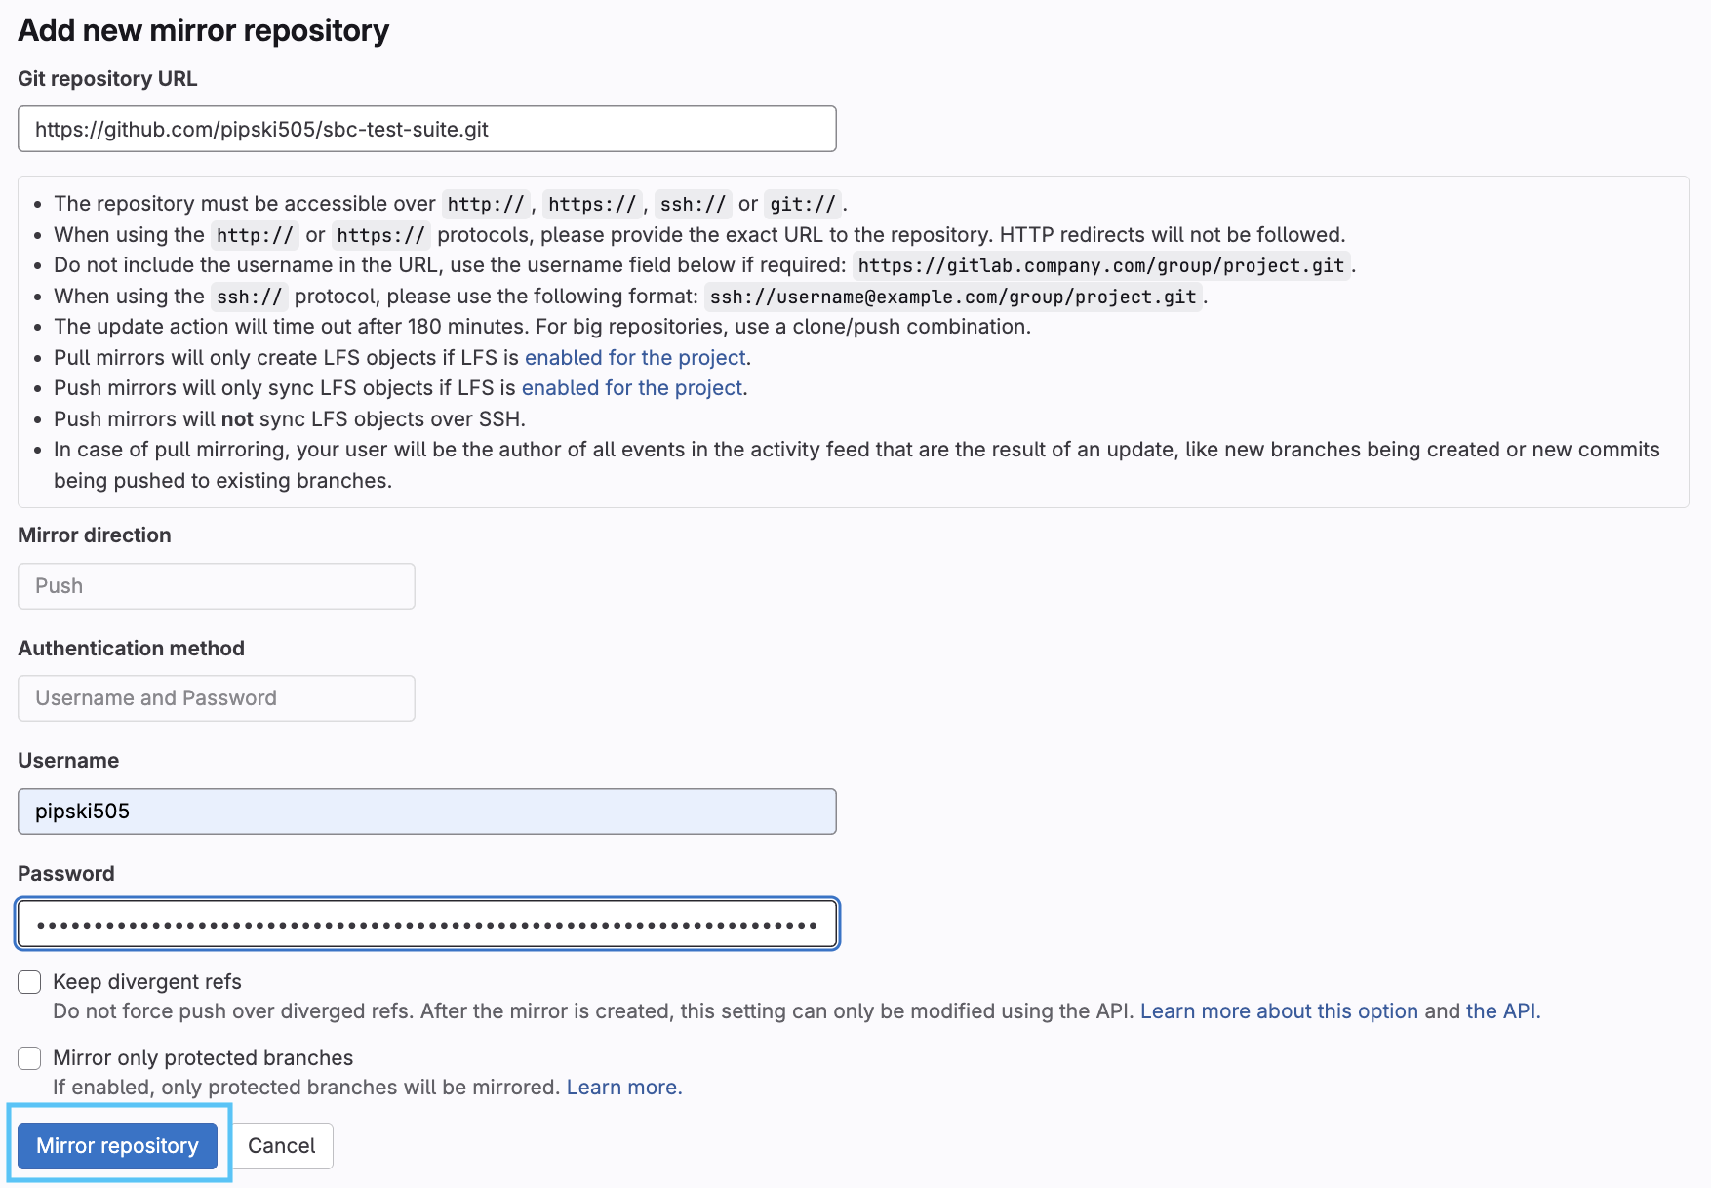Click the 'Git repository URL' label
This screenshot has height=1188, width=1711.
(107, 79)
